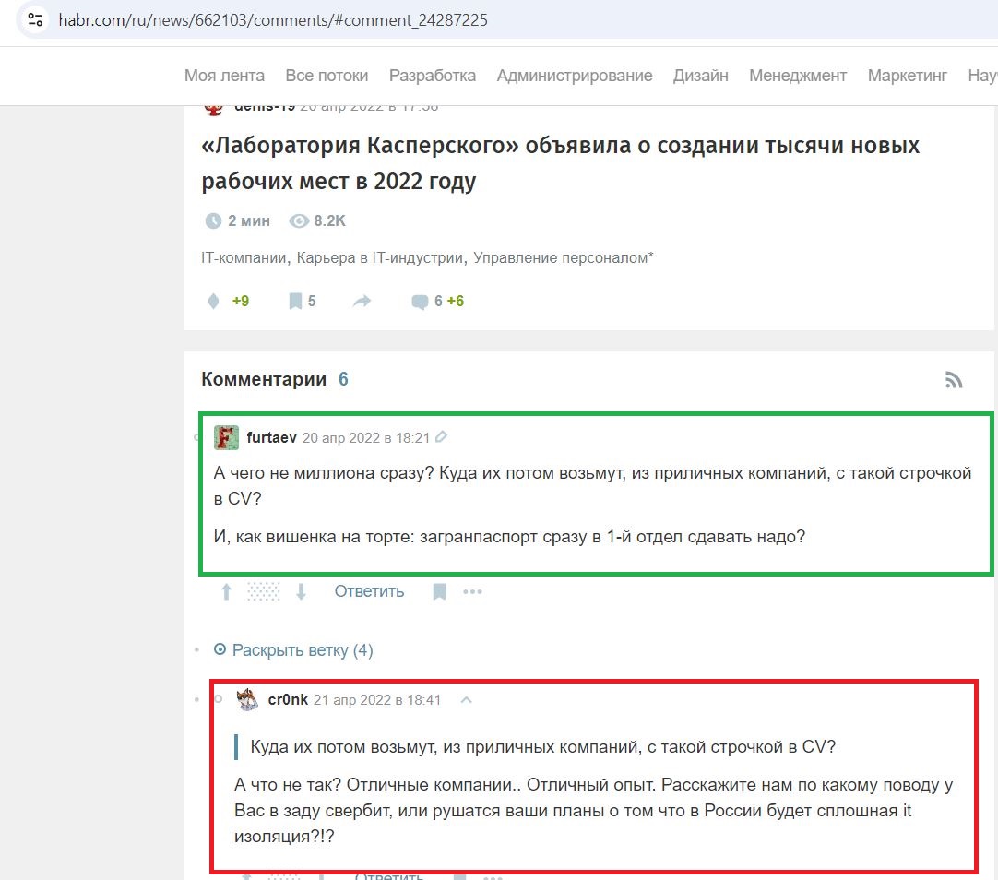Open the Маркетинг flow
998x880 pixels.
[907, 76]
